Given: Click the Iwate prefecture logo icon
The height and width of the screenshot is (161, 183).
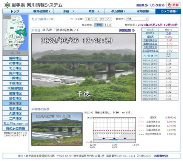Looking at the screenshot, I should (7, 5).
